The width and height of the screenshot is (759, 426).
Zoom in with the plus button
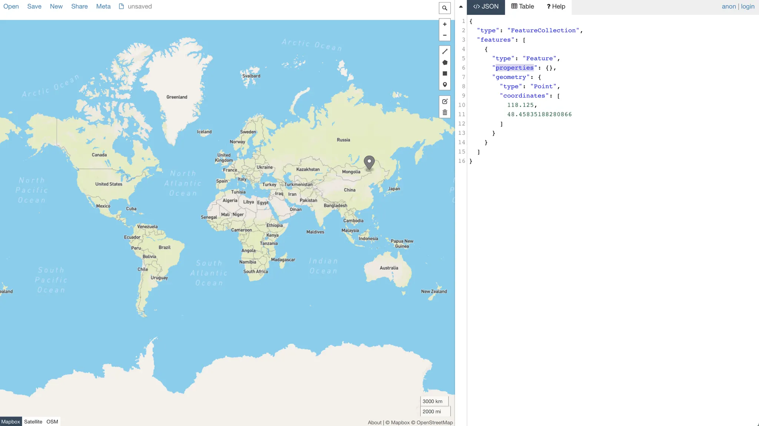445,24
